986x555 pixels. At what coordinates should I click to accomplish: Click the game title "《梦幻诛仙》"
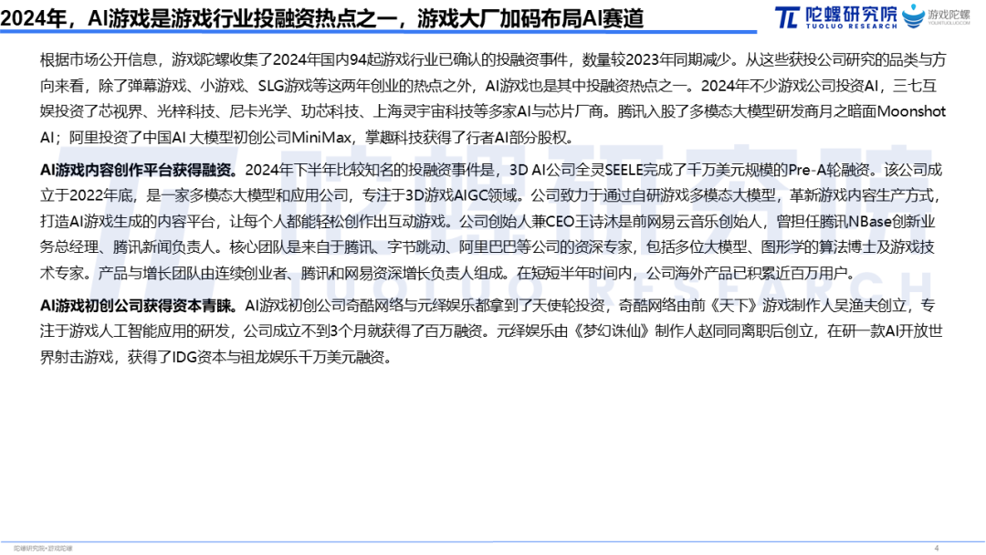click(x=612, y=331)
